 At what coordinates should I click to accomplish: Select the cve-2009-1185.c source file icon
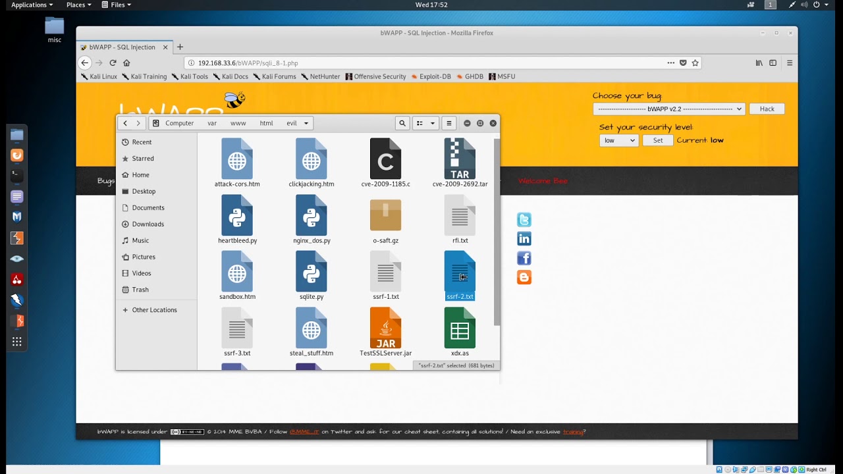click(x=386, y=158)
